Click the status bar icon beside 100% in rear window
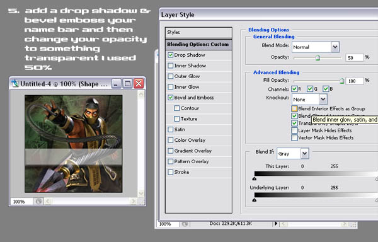 click(185, 224)
